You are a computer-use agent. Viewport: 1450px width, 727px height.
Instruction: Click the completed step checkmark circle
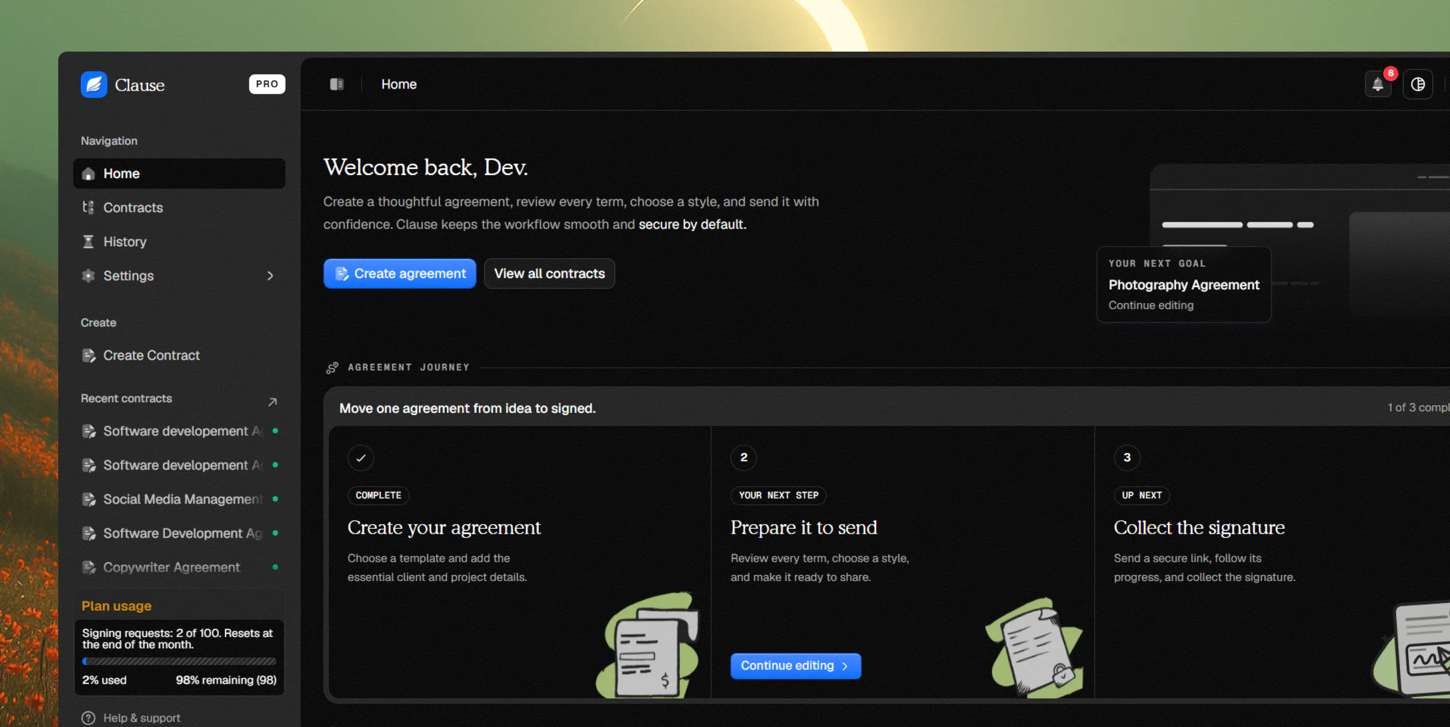click(361, 458)
